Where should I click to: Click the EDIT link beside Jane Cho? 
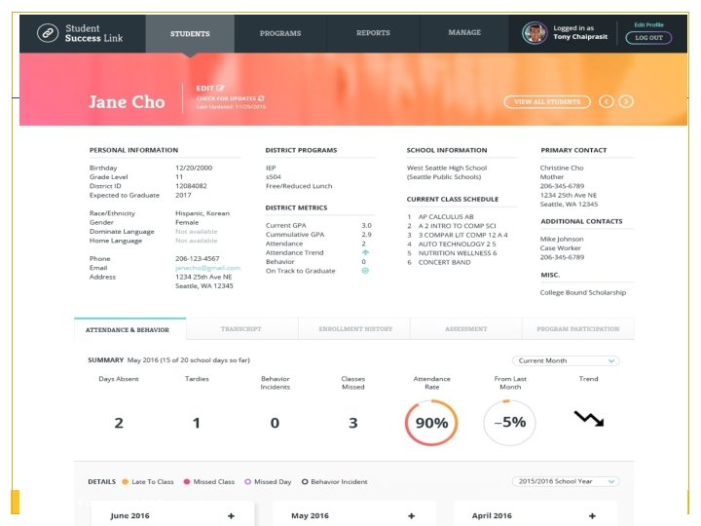point(205,88)
